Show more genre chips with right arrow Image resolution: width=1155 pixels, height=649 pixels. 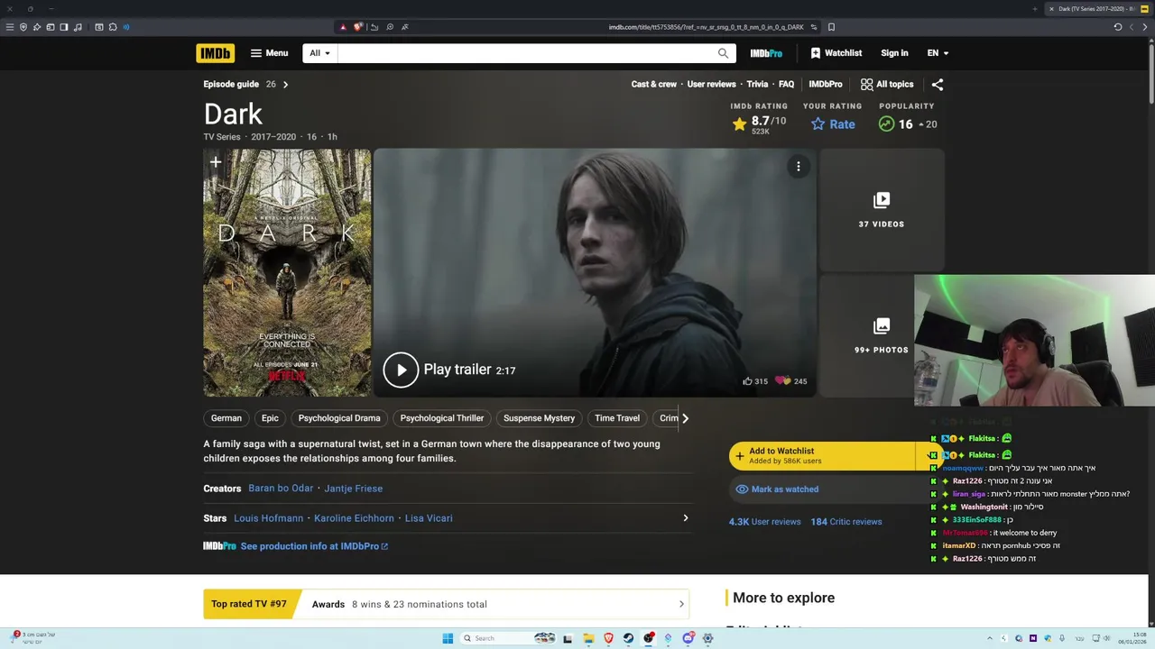point(685,418)
